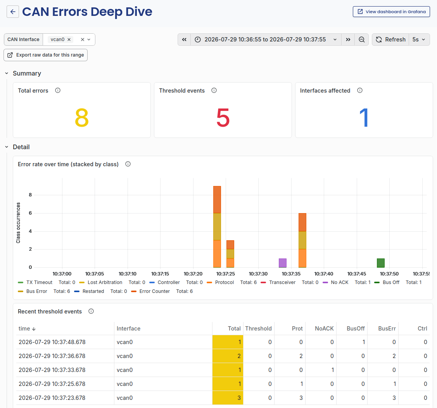
Task: Open View dashboard in Grafana
Action: click(x=391, y=12)
